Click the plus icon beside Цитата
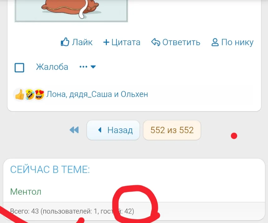This screenshot has width=268, height=223. 106,42
